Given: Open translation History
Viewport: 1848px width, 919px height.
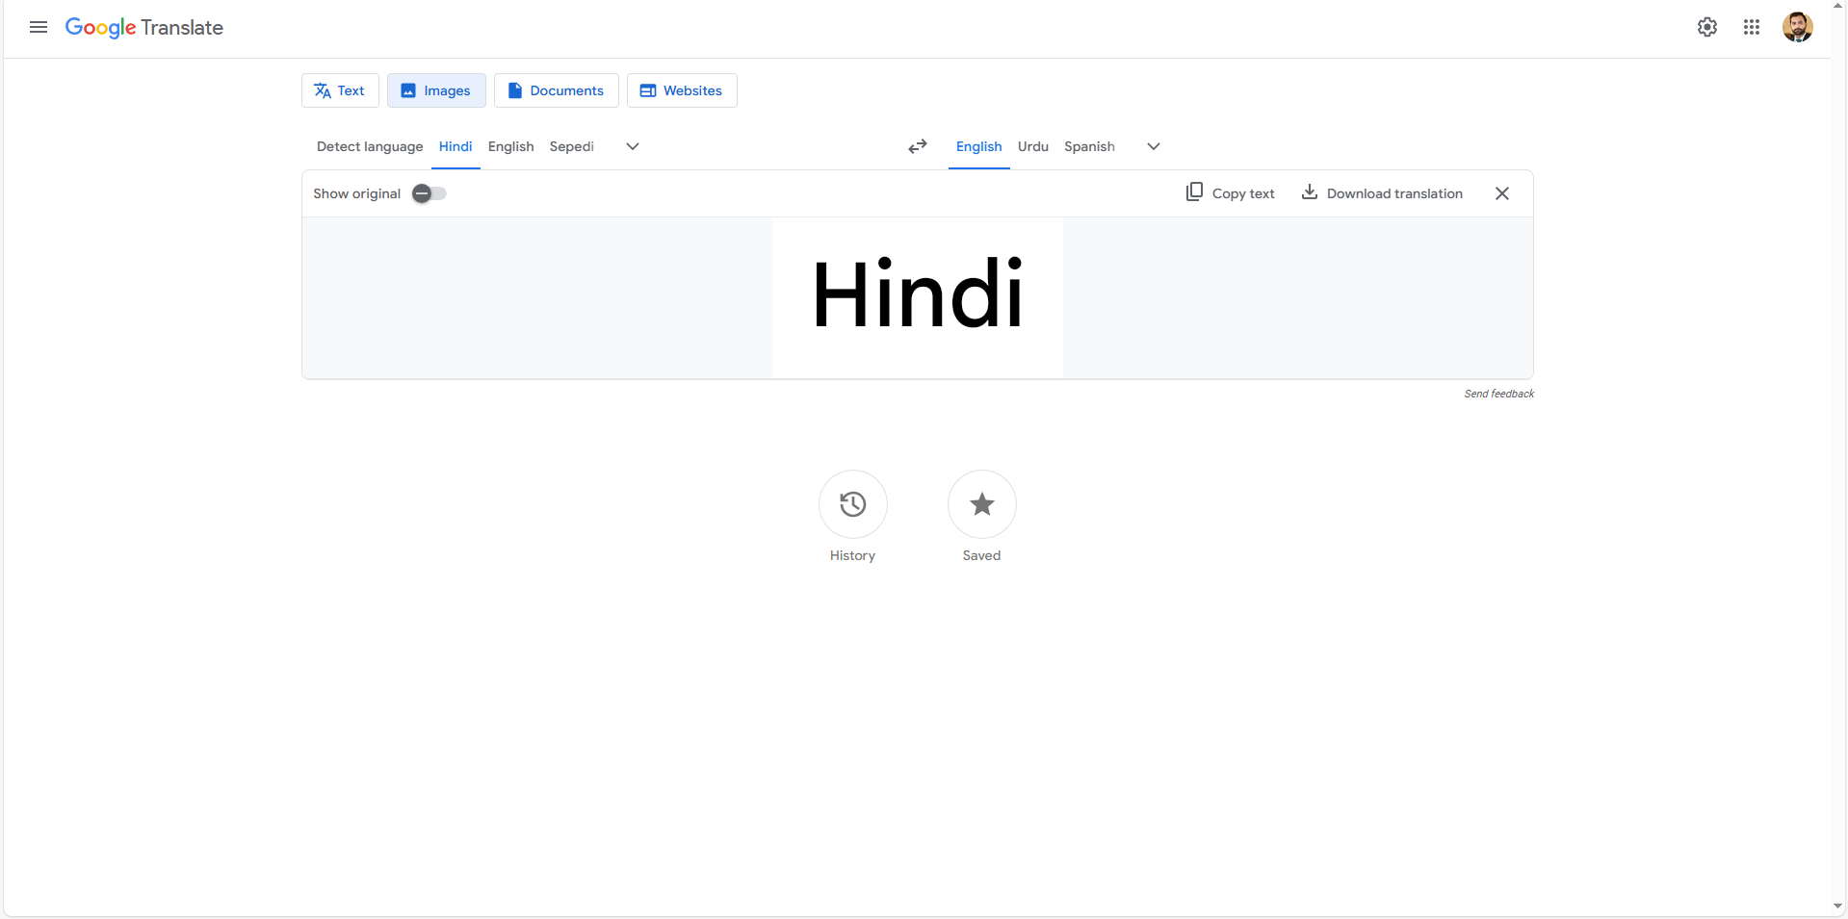Looking at the screenshot, I should (x=851, y=504).
